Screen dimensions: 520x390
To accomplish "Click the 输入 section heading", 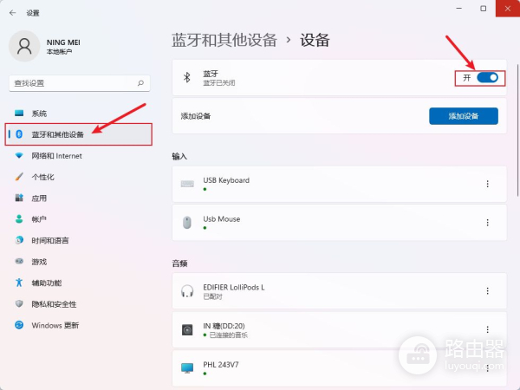I will [x=179, y=156].
